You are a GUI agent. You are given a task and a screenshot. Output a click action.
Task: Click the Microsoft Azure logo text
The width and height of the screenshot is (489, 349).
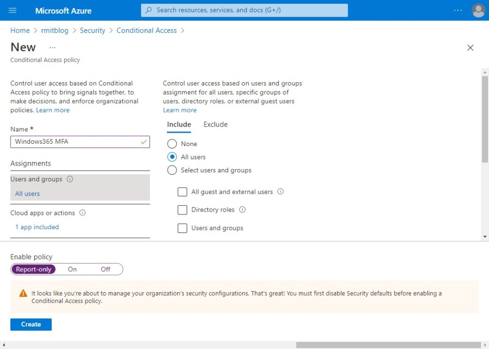click(x=64, y=11)
